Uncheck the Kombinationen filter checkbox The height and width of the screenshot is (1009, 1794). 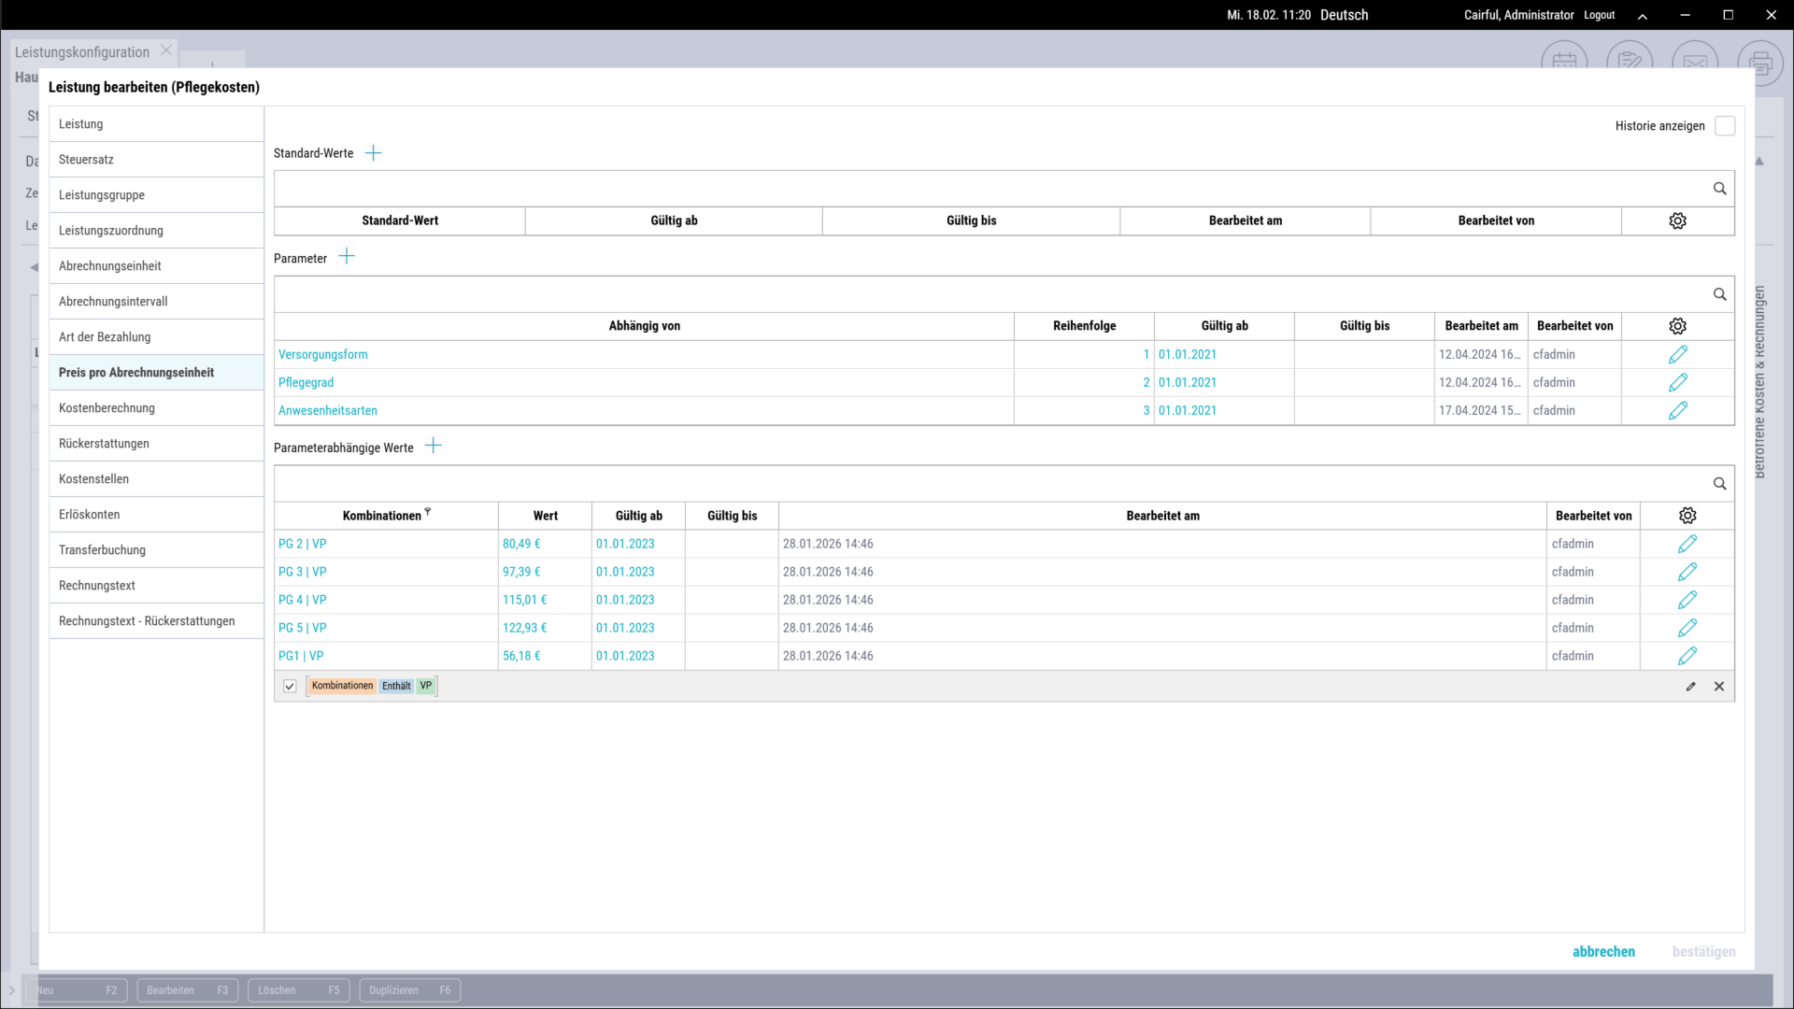290,687
